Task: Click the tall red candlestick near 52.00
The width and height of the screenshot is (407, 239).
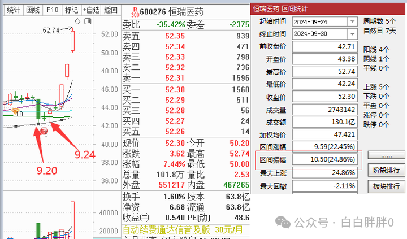Action: 73,40
